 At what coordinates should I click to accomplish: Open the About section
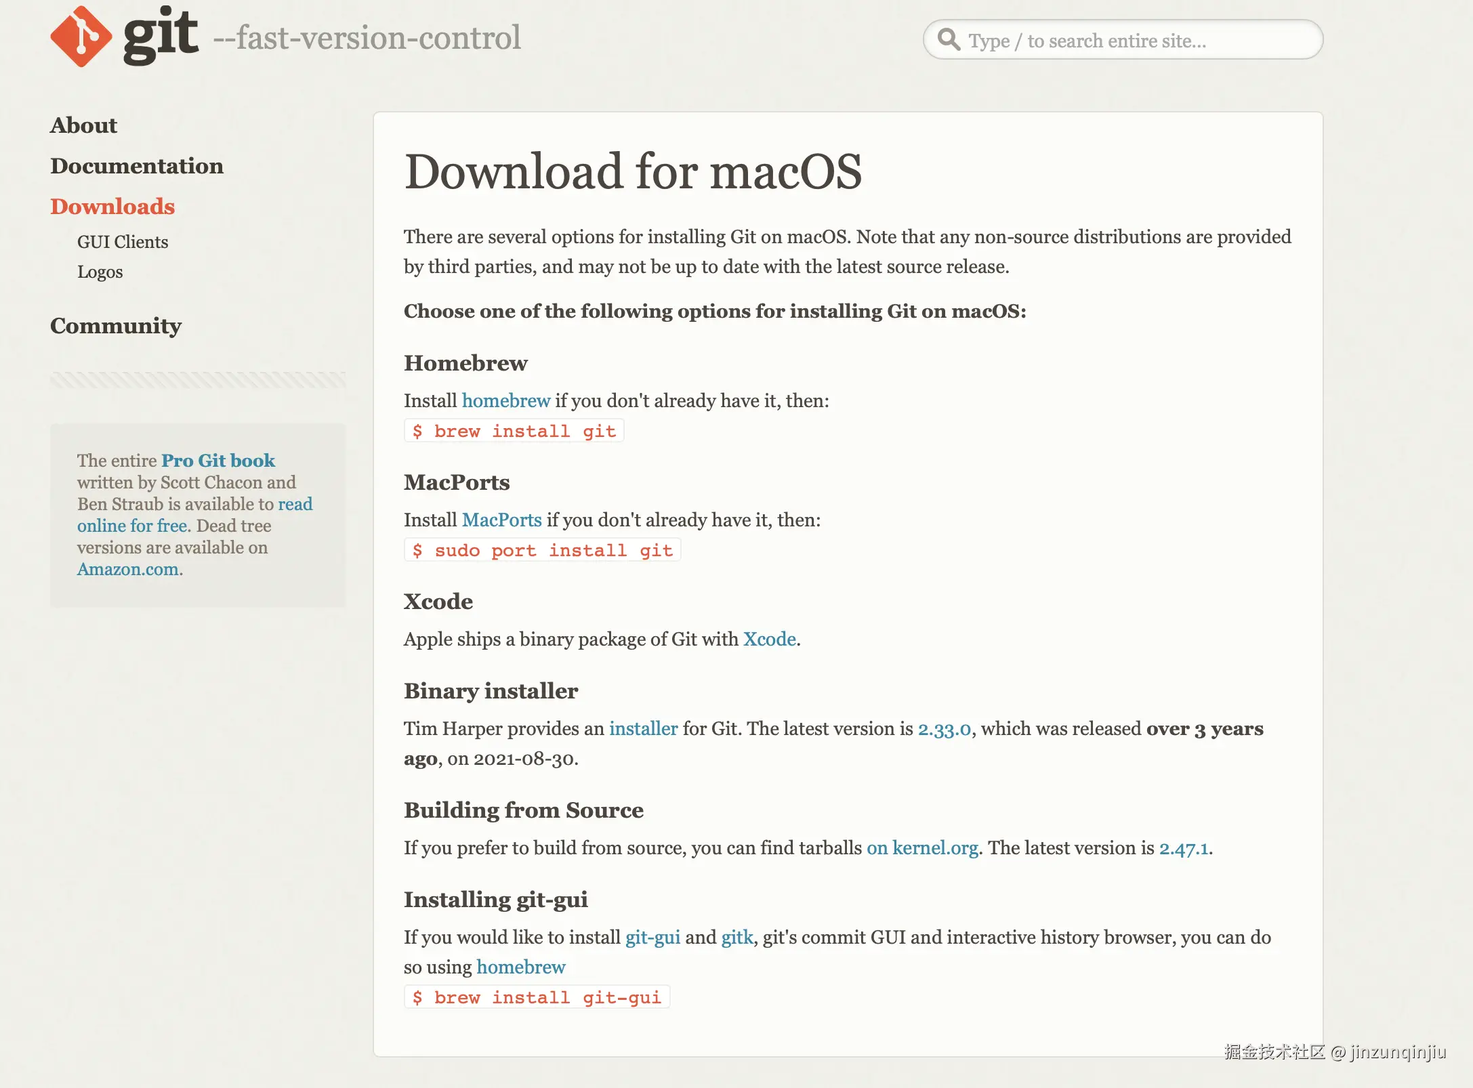click(83, 125)
